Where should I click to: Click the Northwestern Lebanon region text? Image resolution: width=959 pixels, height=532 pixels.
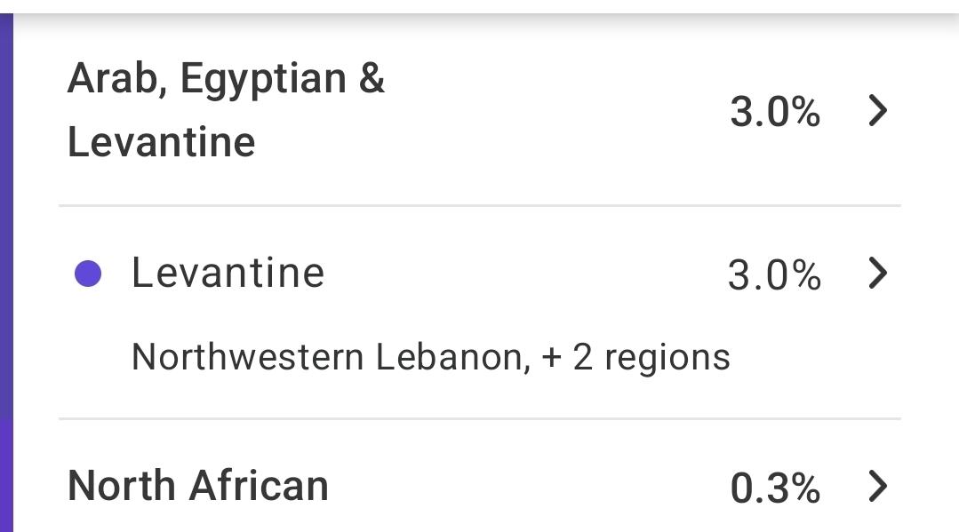tap(326, 357)
